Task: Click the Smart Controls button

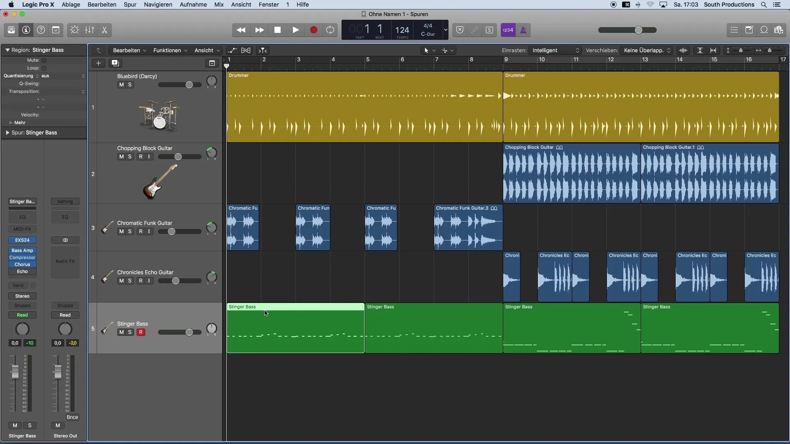Action: tap(75, 30)
